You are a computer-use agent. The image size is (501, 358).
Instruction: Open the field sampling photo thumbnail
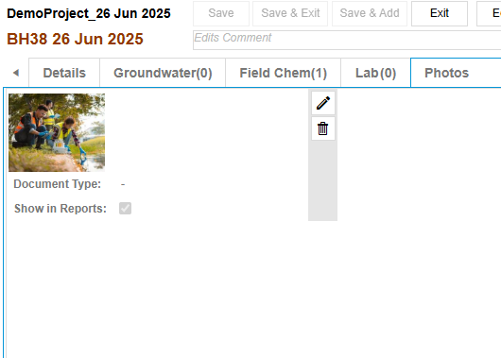pyautogui.click(x=57, y=132)
